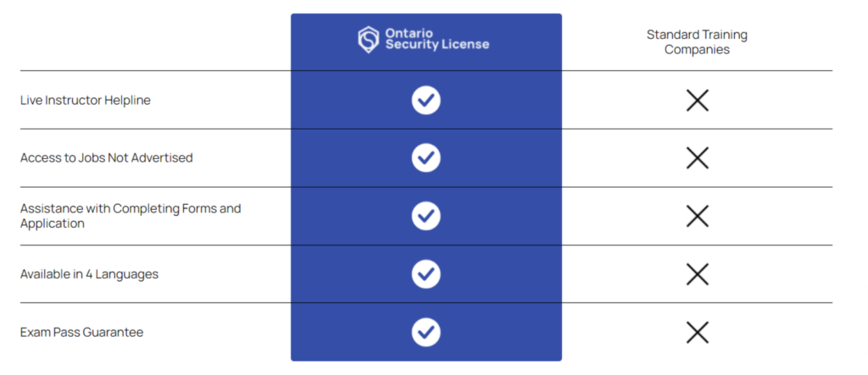The image size is (868, 375).
Task: Select the X mark for Assistance with Completing Forms
Action: [697, 216]
